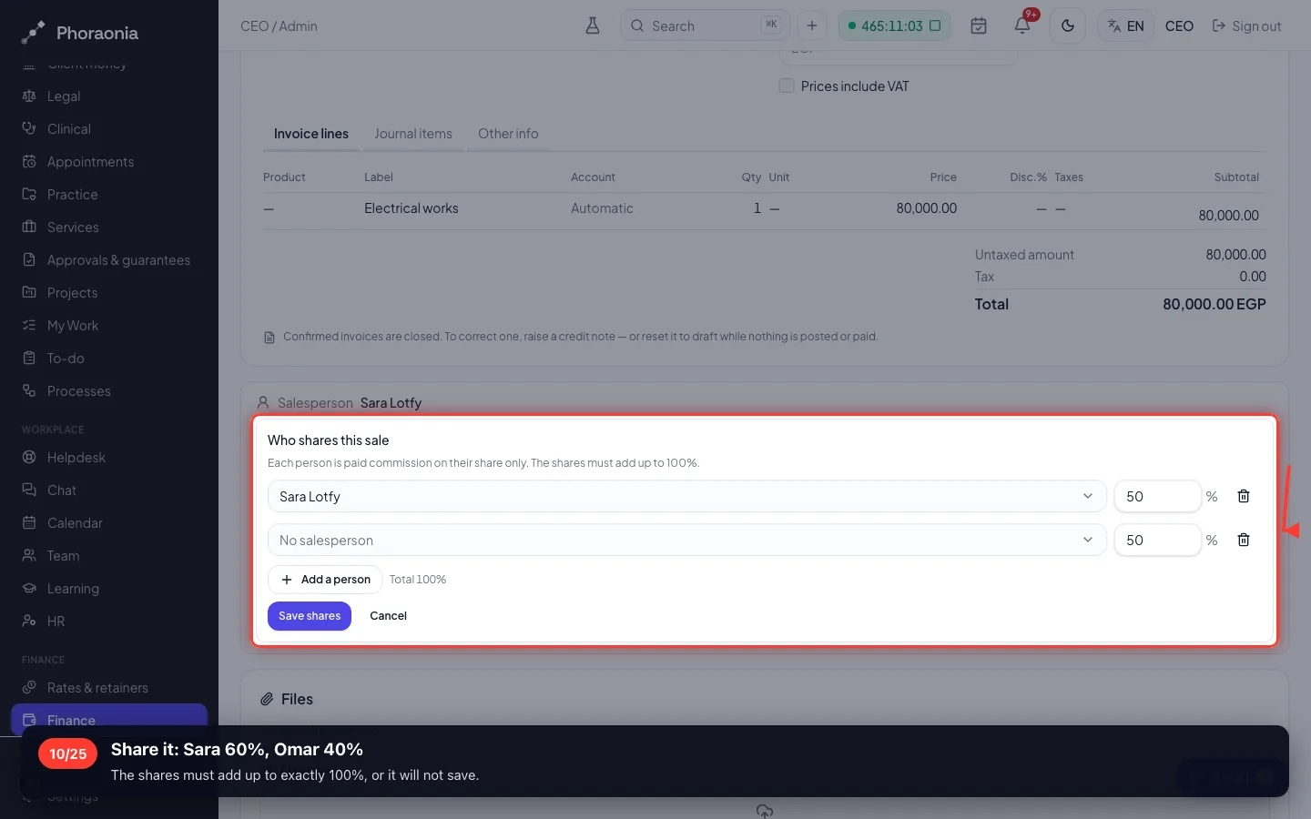
Task: Click Save shares button
Action: pyautogui.click(x=310, y=616)
